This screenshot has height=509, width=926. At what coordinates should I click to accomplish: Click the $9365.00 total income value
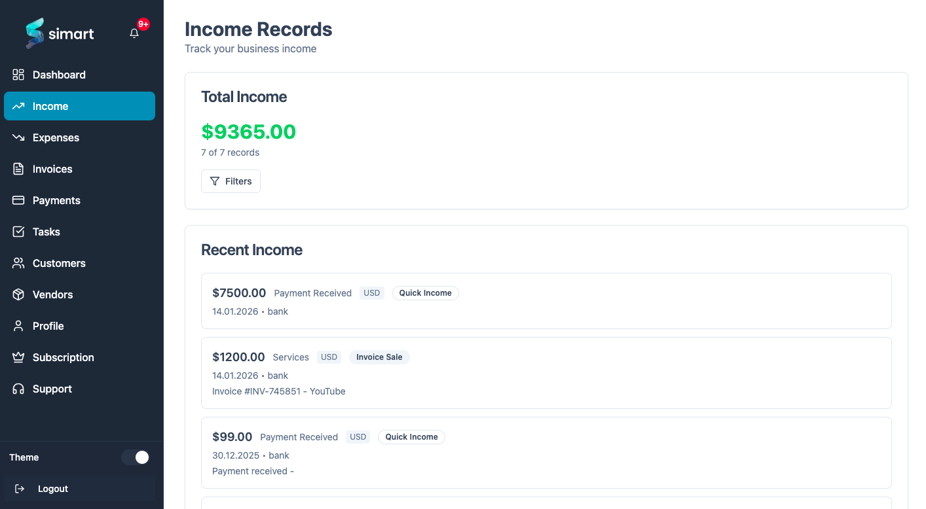pyautogui.click(x=249, y=132)
